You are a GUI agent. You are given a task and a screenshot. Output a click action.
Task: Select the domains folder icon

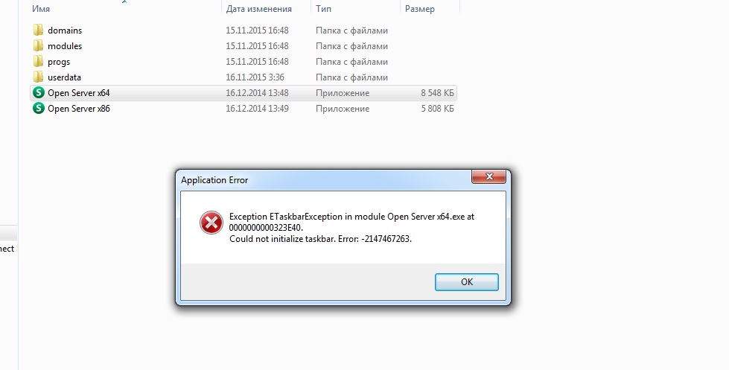38,31
